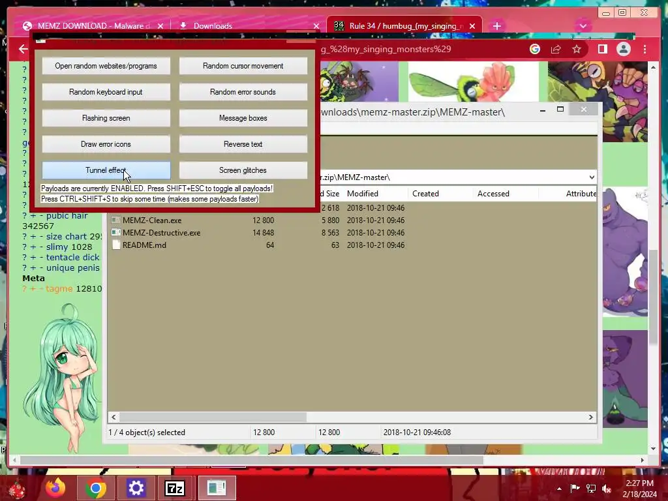This screenshot has height=501, width=668.
Task: Go back using the browser back arrow
Action: [23, 49]
